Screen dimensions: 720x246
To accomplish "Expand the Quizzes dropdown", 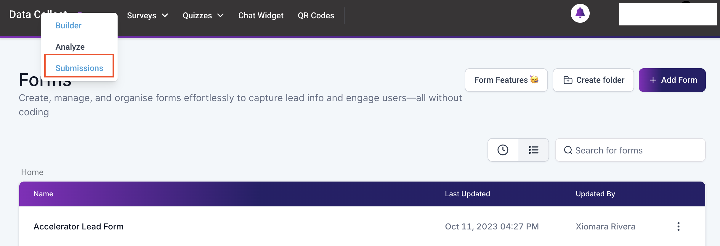I will (203, 15).
